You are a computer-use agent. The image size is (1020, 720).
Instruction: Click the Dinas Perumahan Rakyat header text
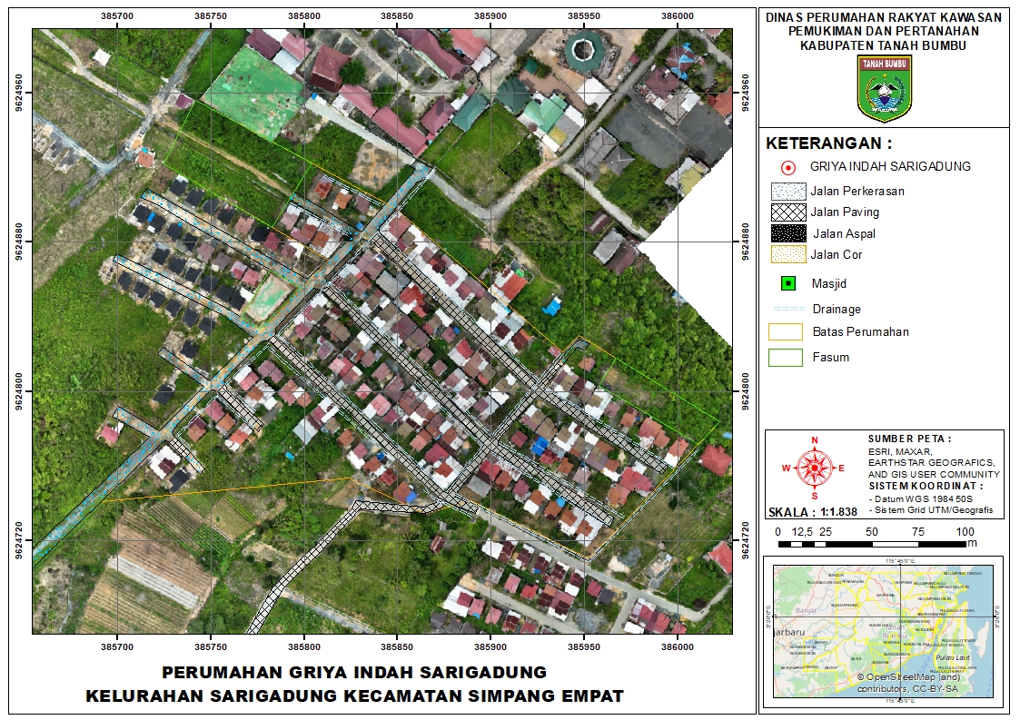coord(884,17)
